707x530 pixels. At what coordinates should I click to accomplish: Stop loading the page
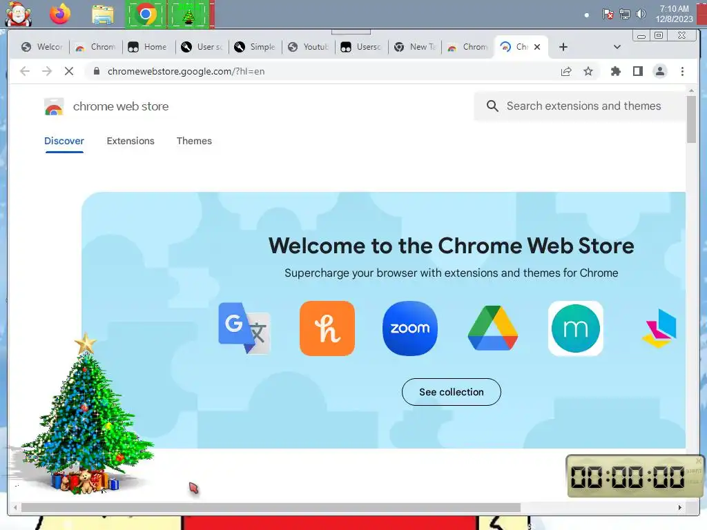tap(69, 71)
